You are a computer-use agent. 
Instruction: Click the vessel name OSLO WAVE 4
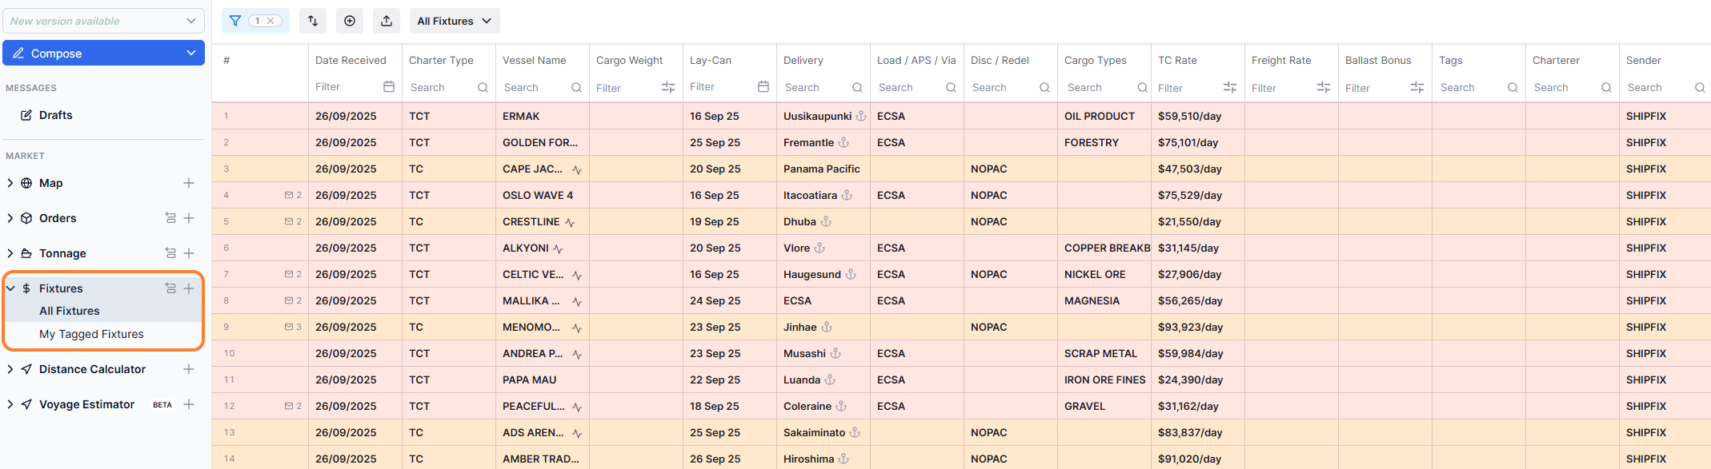538,195
